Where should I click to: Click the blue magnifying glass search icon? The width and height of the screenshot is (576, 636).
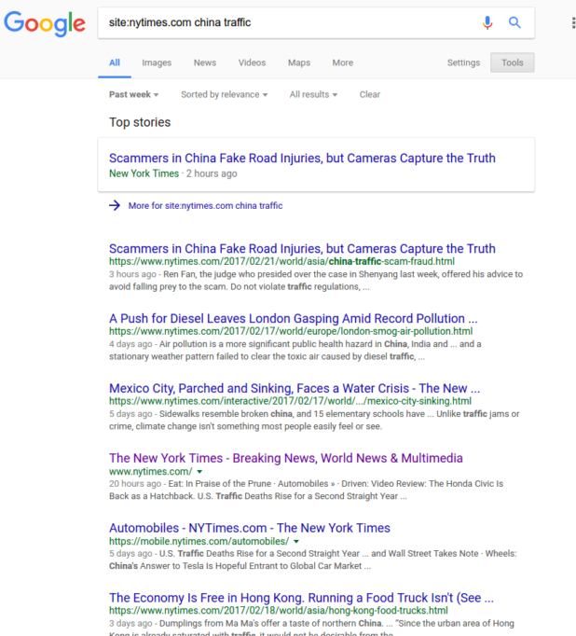click(x=514, y=22)
